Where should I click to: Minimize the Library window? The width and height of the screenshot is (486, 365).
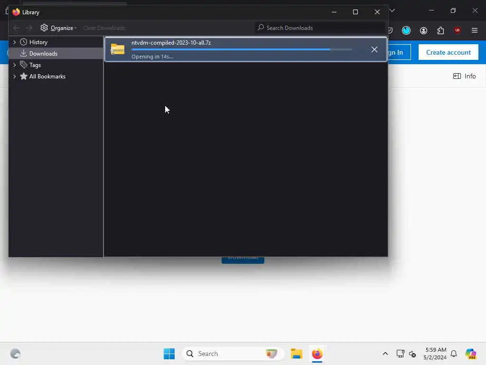click(x=334, y=12)
